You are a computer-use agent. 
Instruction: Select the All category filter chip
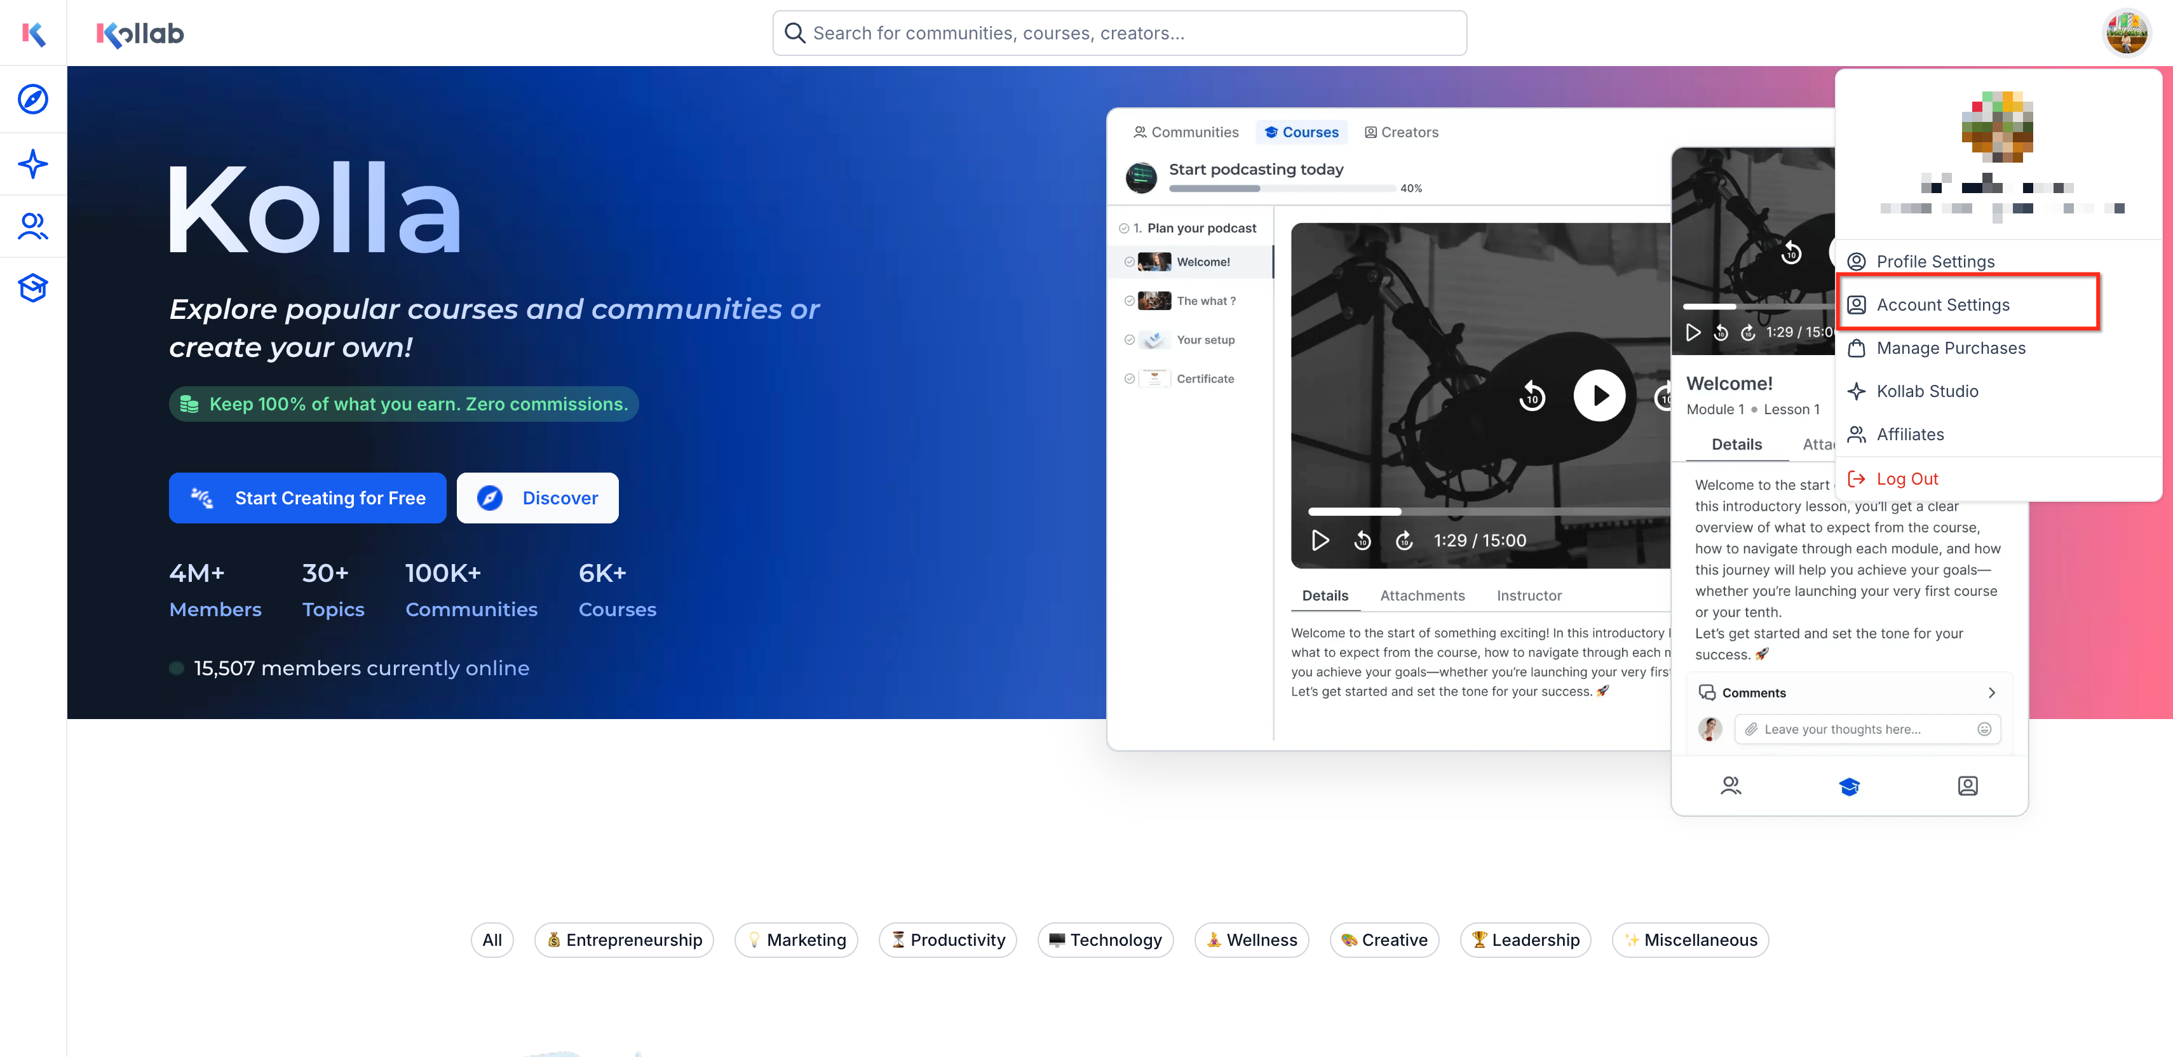point(492,939)
